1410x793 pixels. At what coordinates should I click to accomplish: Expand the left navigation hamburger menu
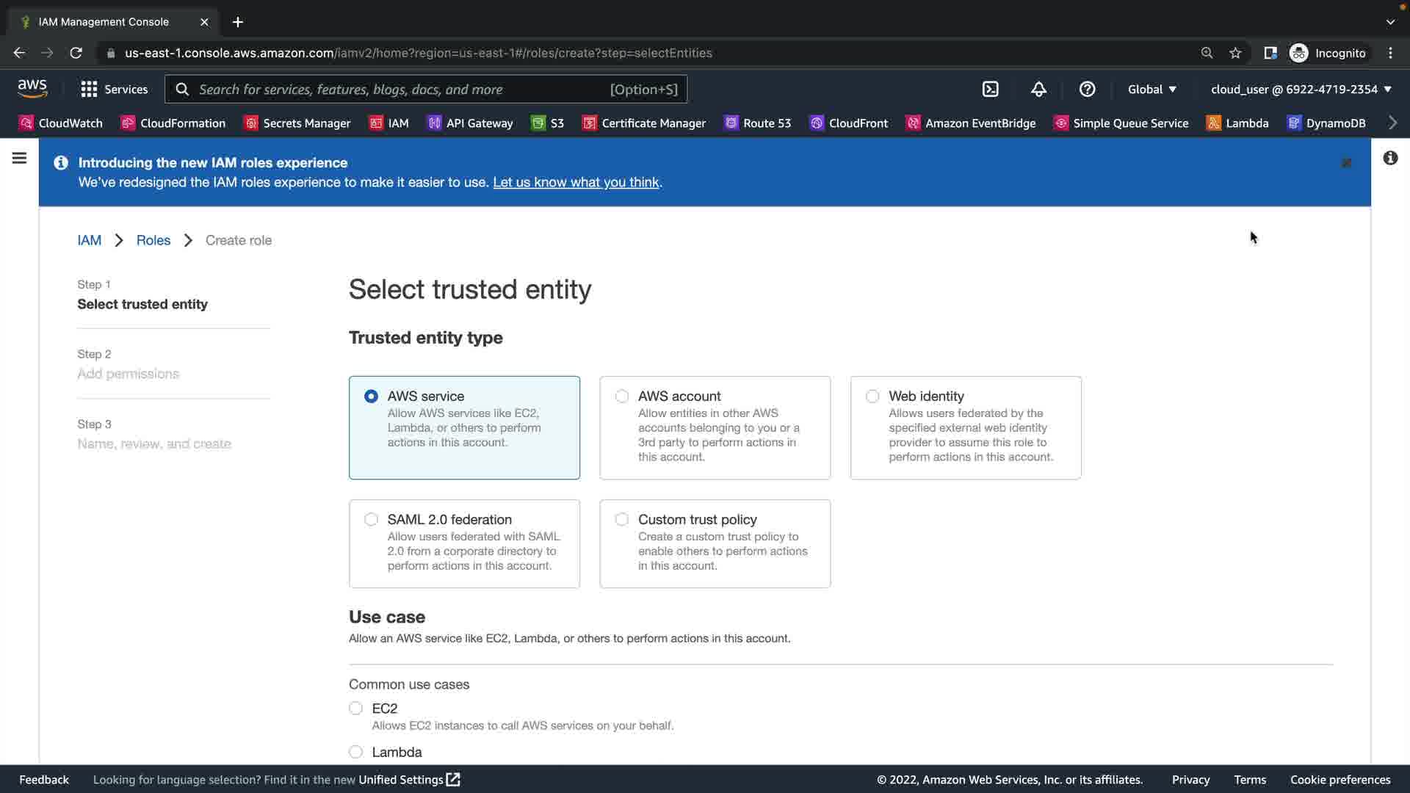point(20,158)
